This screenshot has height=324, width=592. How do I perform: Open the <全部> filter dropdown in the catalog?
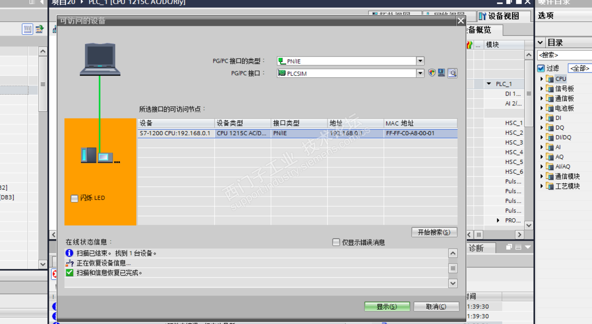pos(580,68)
